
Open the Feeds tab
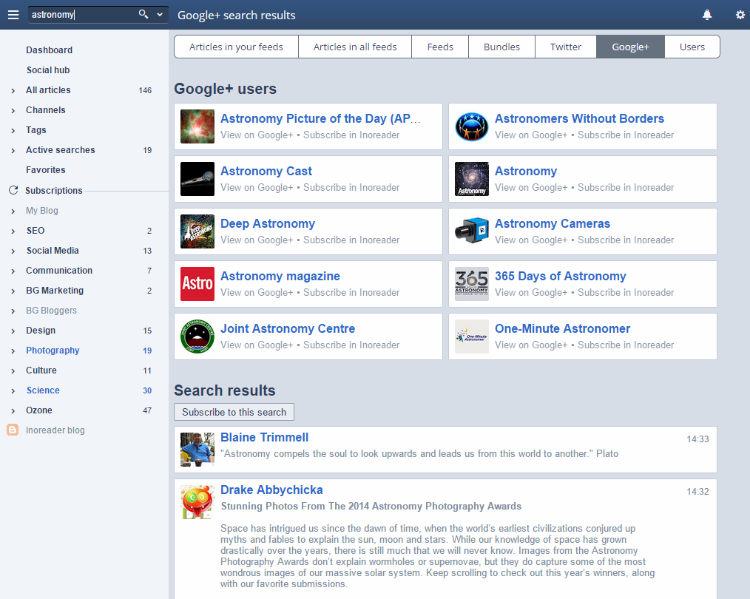point(440,47)
